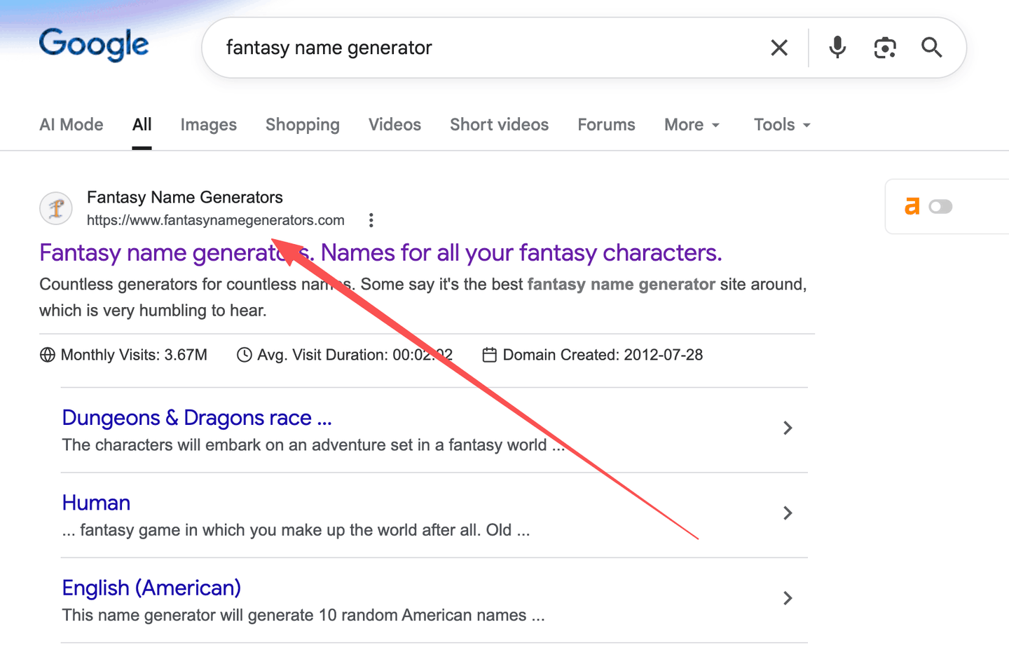The image size is (1009, 657).
Task: Open image search with the camera lens icon
Action: coord(885,48)
